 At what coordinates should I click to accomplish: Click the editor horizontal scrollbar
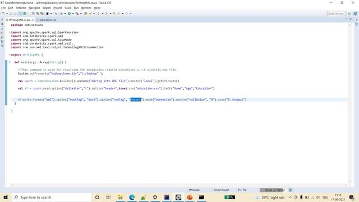coord(178,185)
